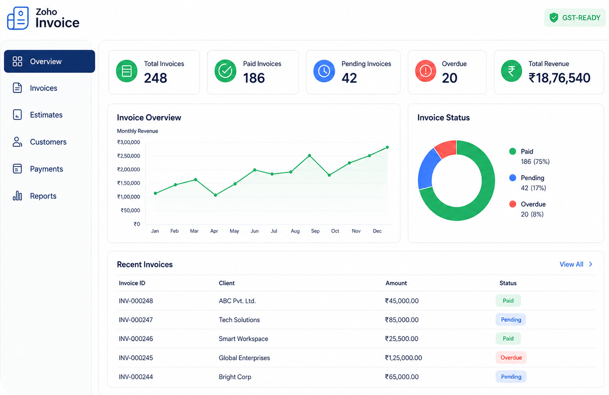Click the shield icon in GST-READY badge
This screenshot has width=609, height=395.
pos(554,18)
